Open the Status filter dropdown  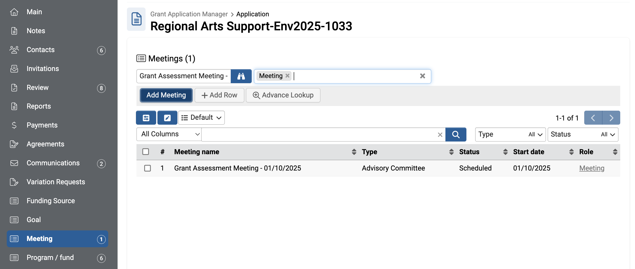pos(583,134)
